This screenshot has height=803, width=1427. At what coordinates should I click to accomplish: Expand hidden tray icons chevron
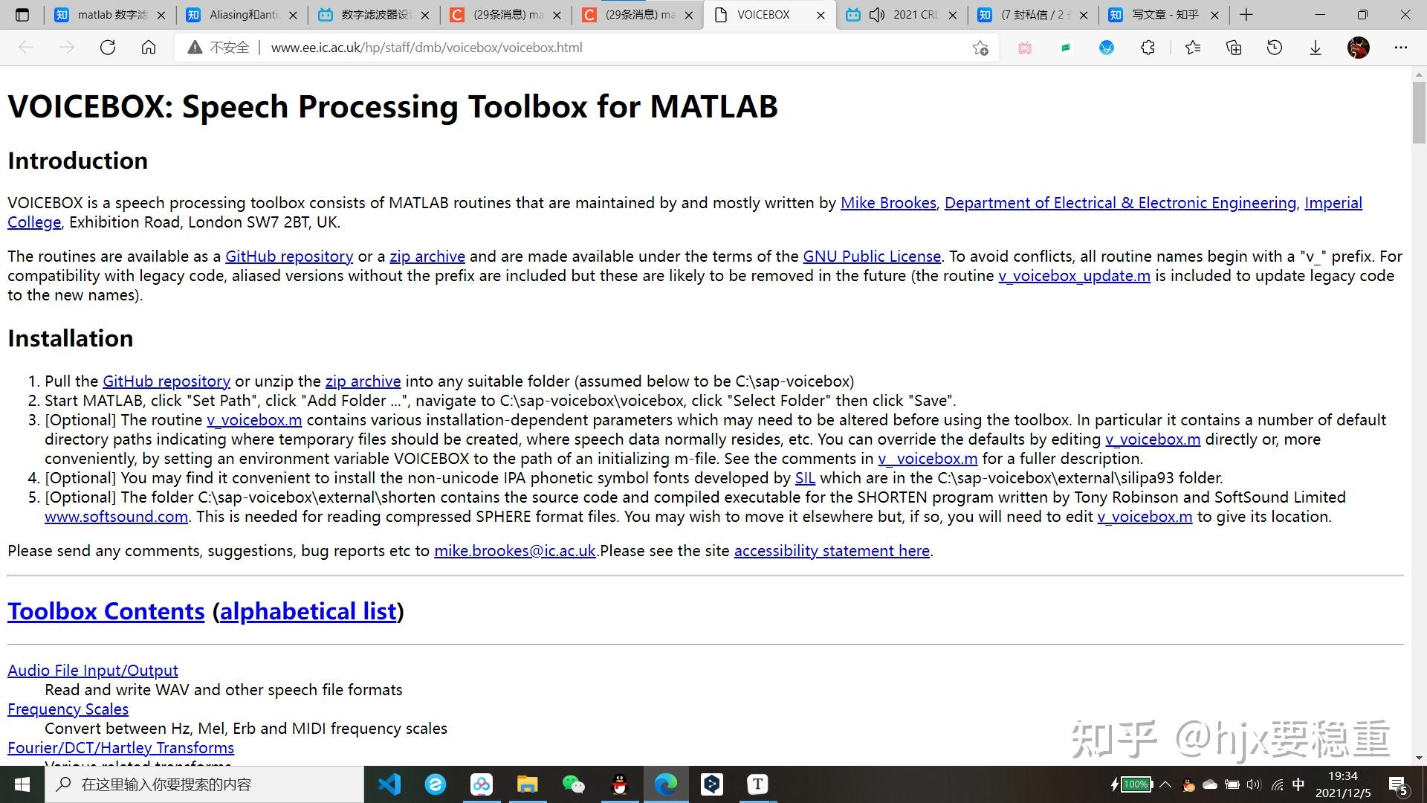coord(1165,784)
